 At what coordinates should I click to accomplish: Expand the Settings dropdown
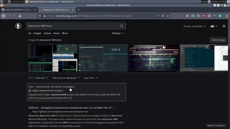[x=118, y=33]
